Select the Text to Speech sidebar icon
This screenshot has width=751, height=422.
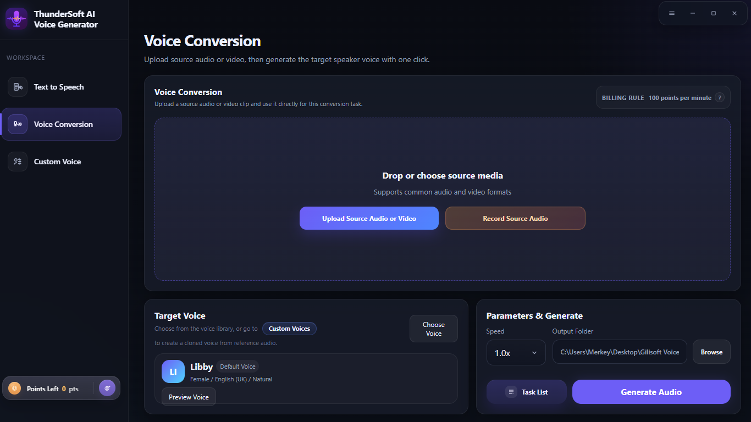pyautogui.click(x=18, y=87)
